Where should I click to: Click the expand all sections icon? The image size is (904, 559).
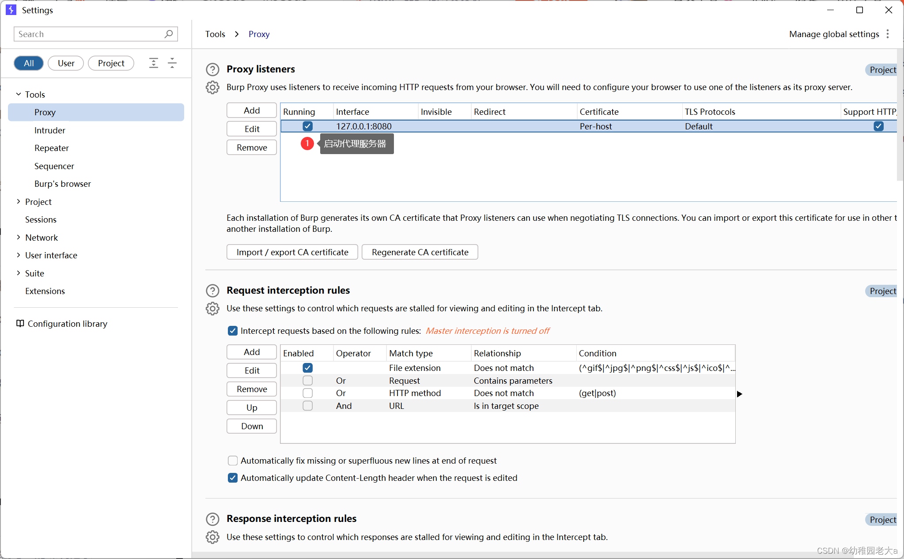(153, 63)
